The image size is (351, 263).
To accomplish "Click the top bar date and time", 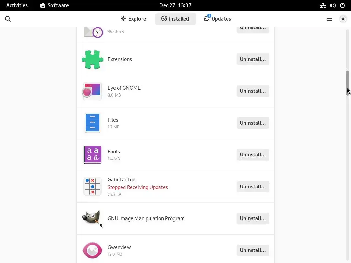I will click(x=175, y=5).
